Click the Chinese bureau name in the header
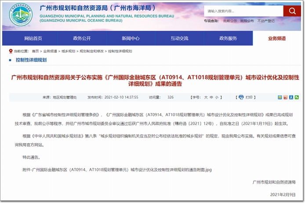This screenshot has width=305, height=203. click(x=97, y=8)
